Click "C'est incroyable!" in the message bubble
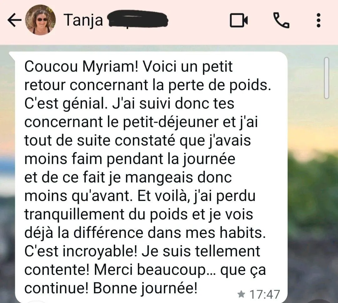The image size is (338, 303). [x=81, y=252]
